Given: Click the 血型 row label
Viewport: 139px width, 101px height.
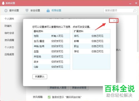Looking at the screenshot, I should click(36, 51).
